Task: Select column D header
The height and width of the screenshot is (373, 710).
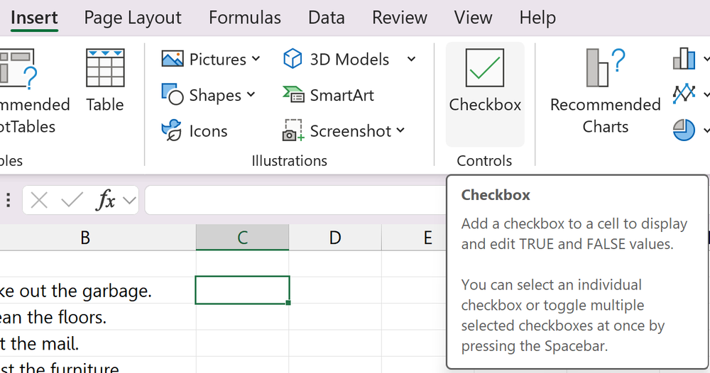Action: coord(335,238)
